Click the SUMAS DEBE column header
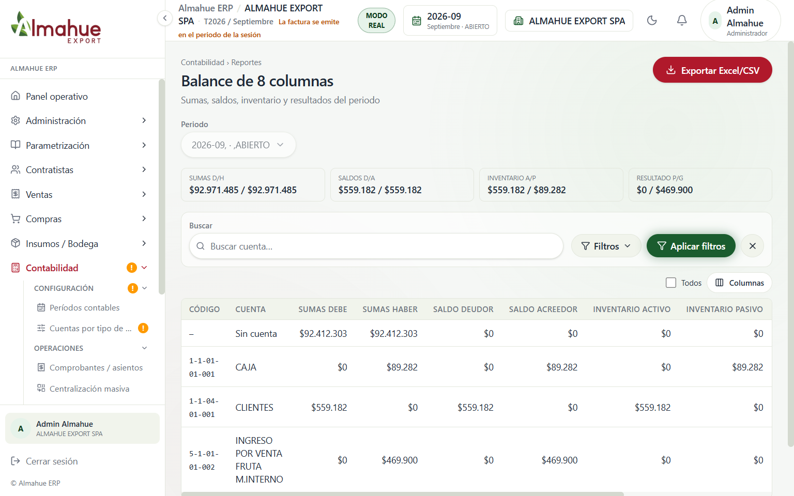This screenshot has width=794, height=496. click(x=323, y=309)
